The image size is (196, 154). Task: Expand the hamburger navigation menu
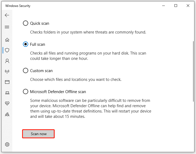(7, 27)
